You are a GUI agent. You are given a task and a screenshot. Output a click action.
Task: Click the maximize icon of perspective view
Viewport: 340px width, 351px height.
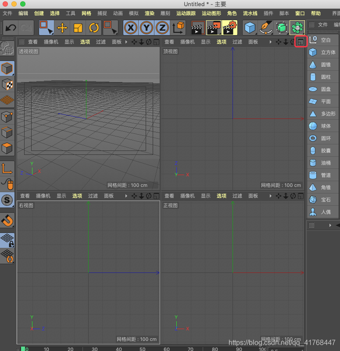click(x=156, y=42)
